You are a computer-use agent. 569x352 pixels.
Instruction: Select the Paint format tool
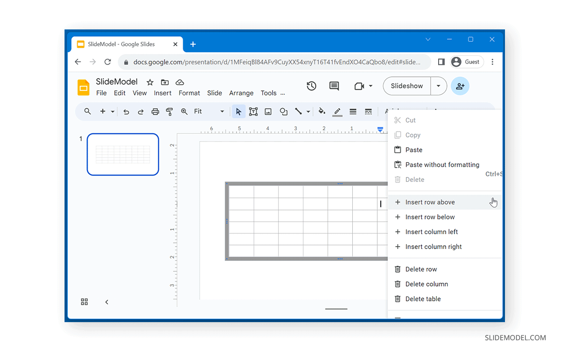pos(169,111)
